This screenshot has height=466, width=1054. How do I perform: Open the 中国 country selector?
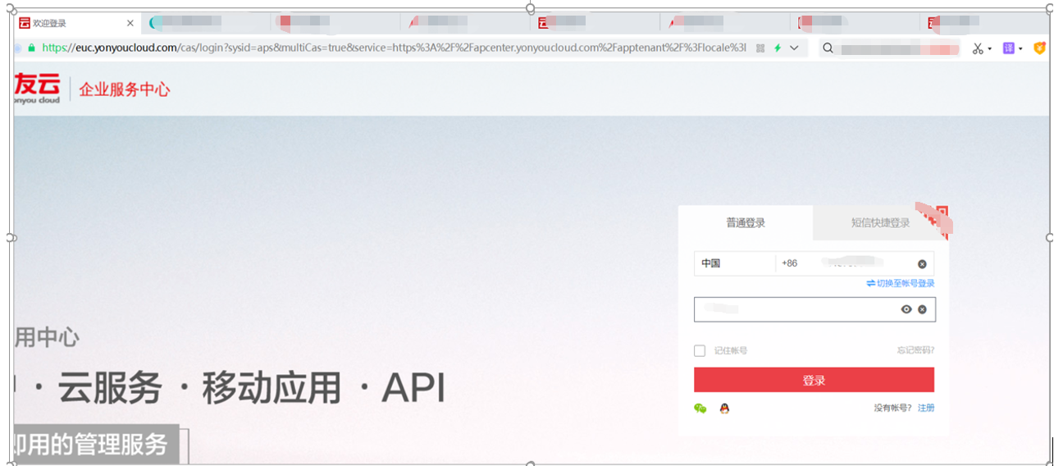pyautogui.click(x=734, y=263)
